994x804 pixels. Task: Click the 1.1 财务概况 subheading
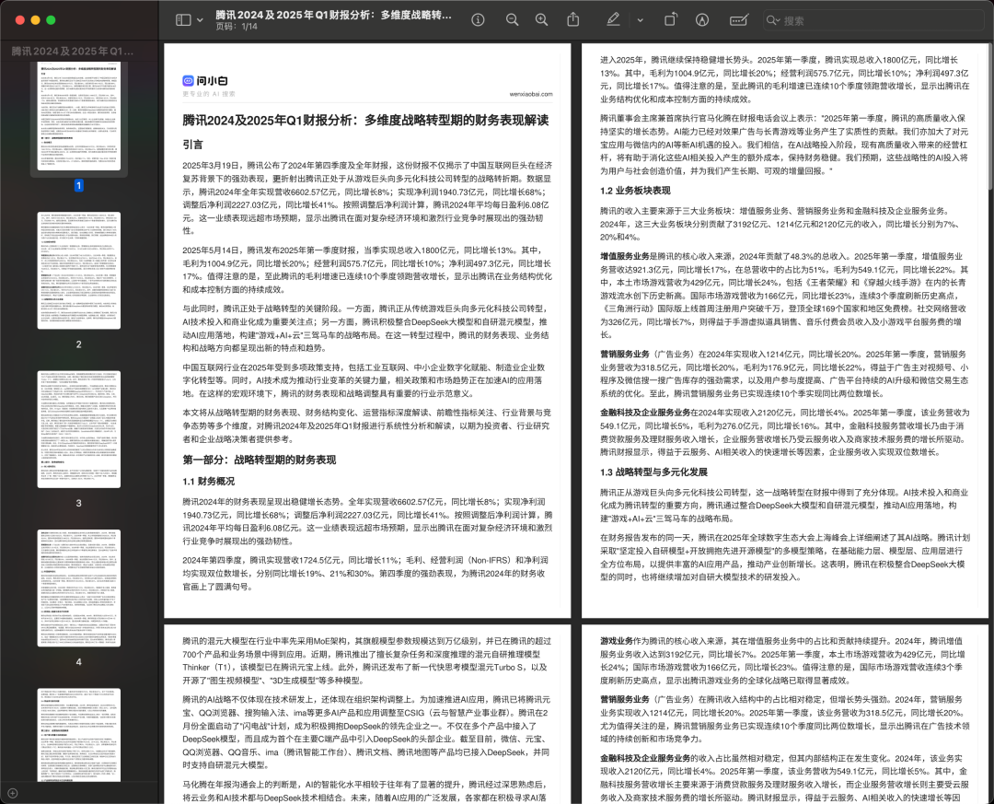(209, 482)
